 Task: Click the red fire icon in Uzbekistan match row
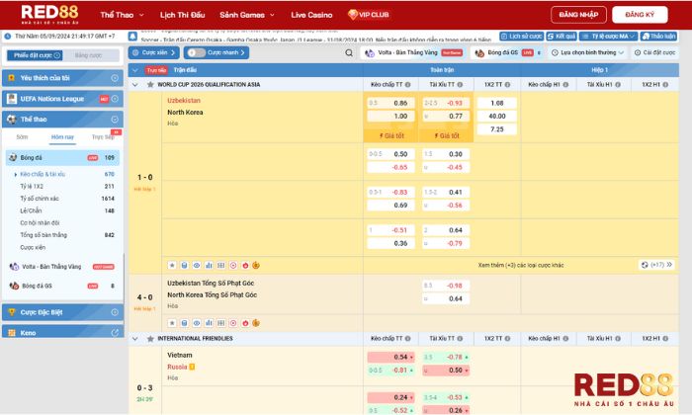pos(245,265)
